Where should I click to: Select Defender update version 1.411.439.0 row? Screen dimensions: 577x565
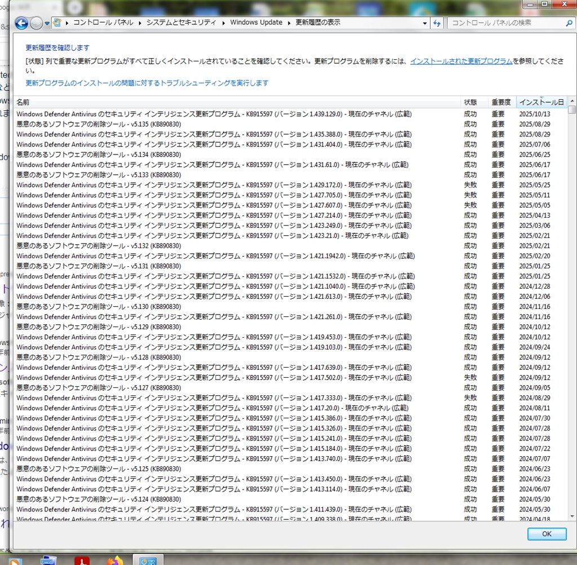[291, 509]
